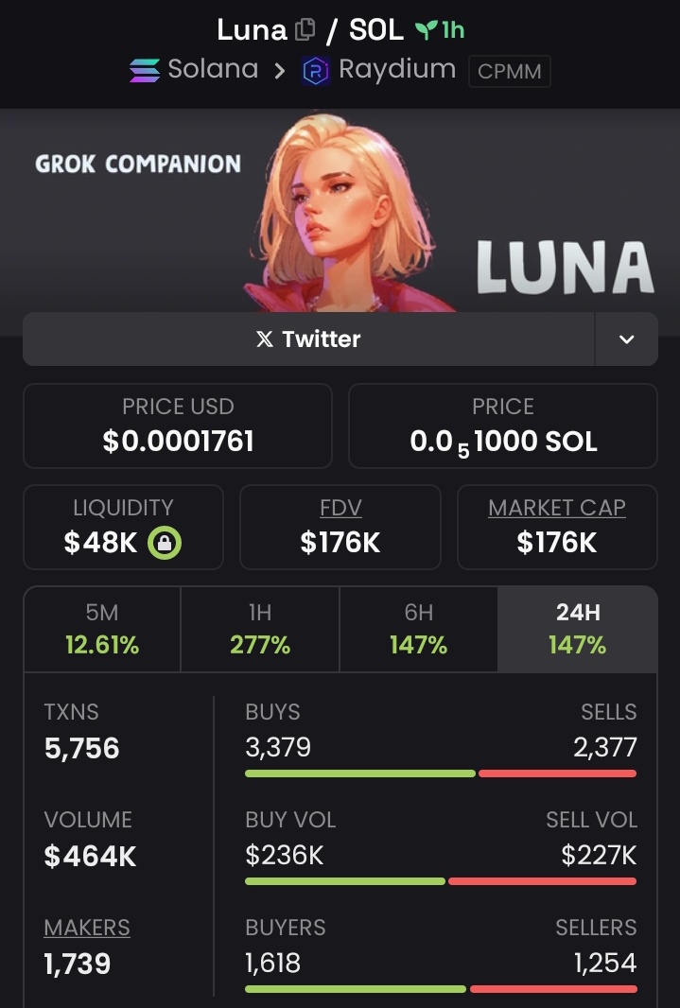This screenshot has height=1008, width=680.
Task: Click the underlined MARKET CAP label
Action: (x=557, y=508)
